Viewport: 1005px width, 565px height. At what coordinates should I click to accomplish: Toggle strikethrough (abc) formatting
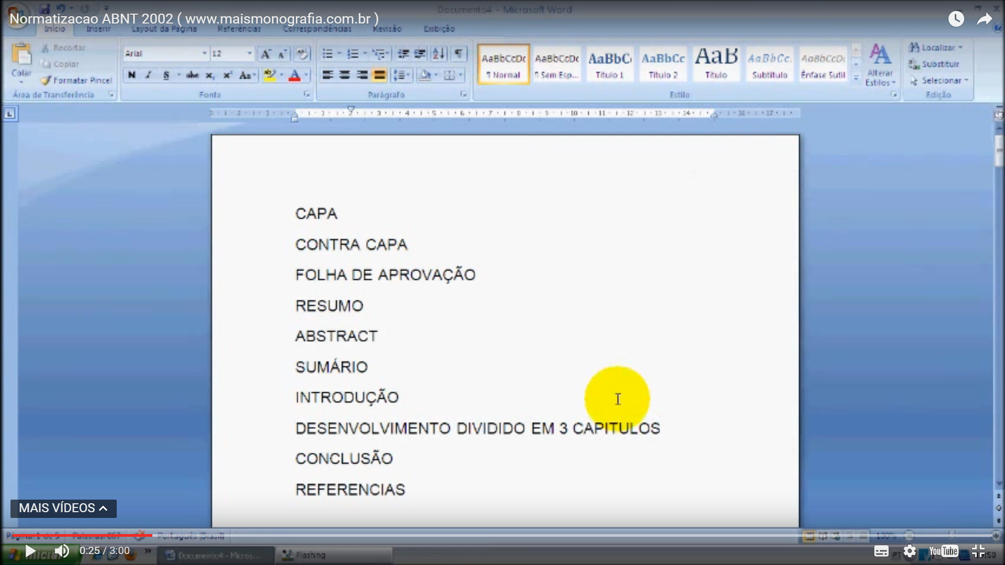(192, 75)
